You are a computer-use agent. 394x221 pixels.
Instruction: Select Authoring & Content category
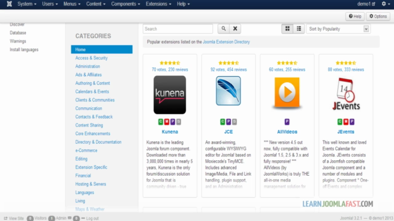(92, 83)
